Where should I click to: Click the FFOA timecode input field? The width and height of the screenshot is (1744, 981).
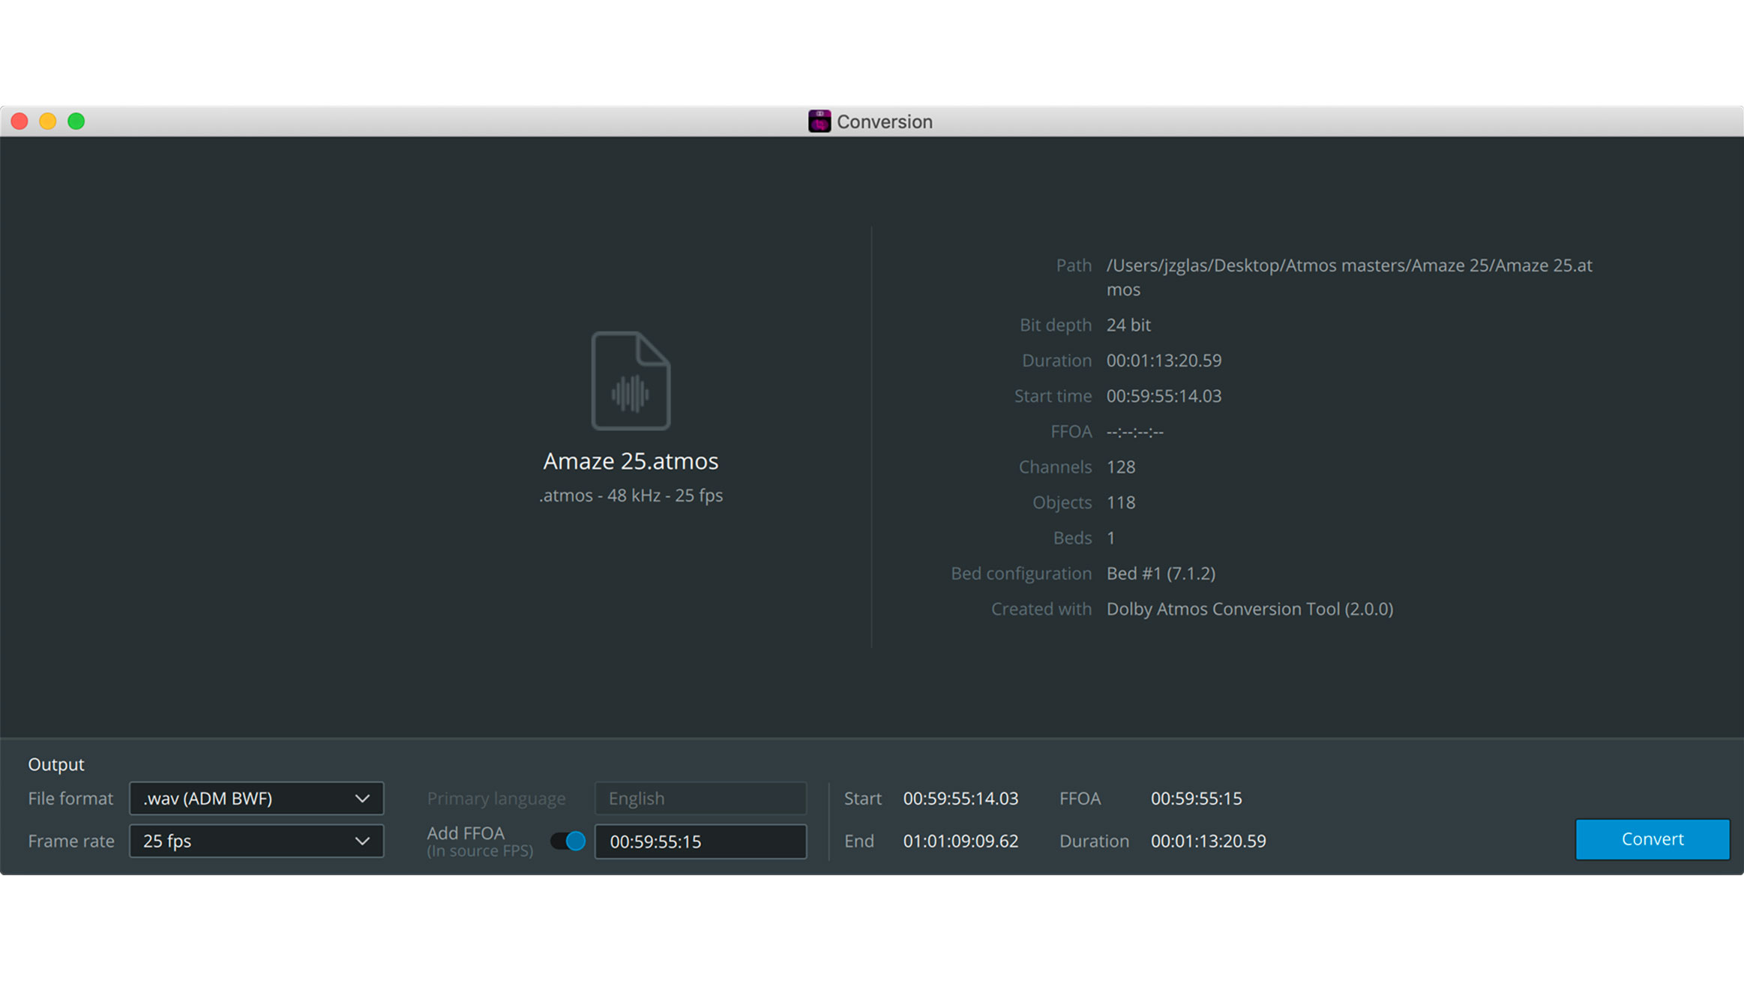coord(700,841)
